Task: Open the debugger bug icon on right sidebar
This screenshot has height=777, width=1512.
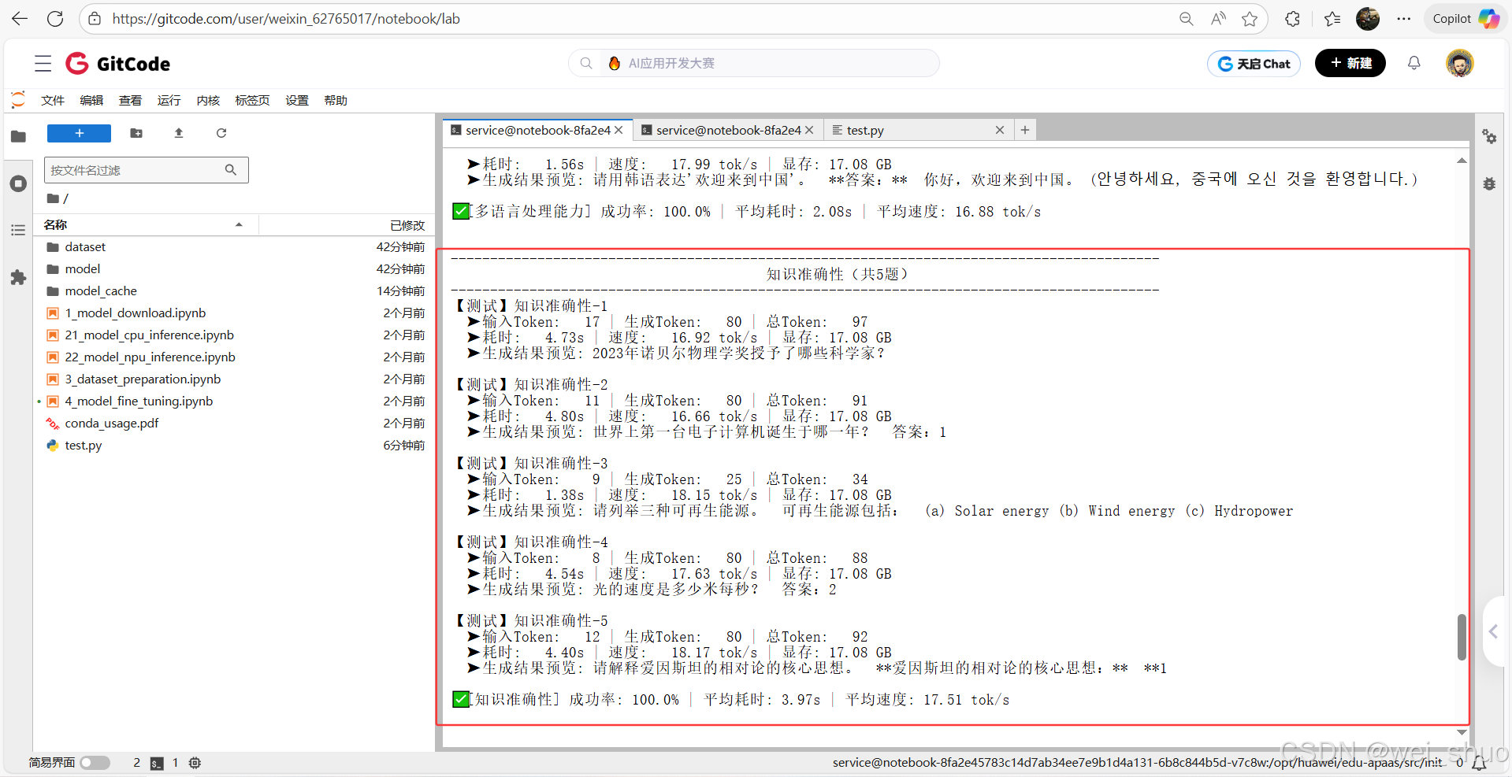Action: [x=1489, y=183]
